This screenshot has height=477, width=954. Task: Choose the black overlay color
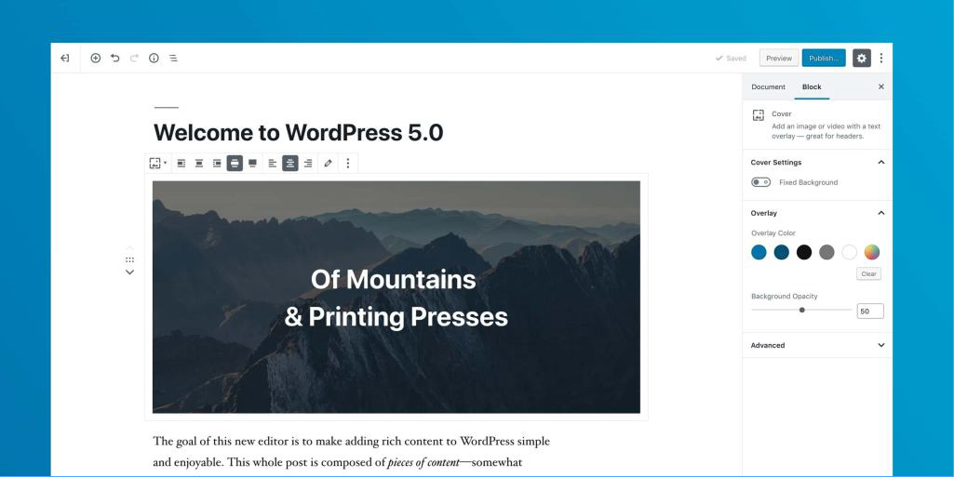(x=804, y=252)
